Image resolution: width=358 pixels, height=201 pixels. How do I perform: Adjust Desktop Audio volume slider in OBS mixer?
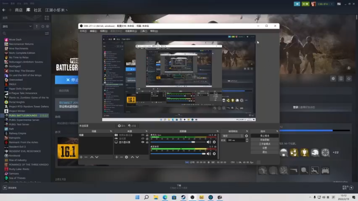tap(178, 154)
